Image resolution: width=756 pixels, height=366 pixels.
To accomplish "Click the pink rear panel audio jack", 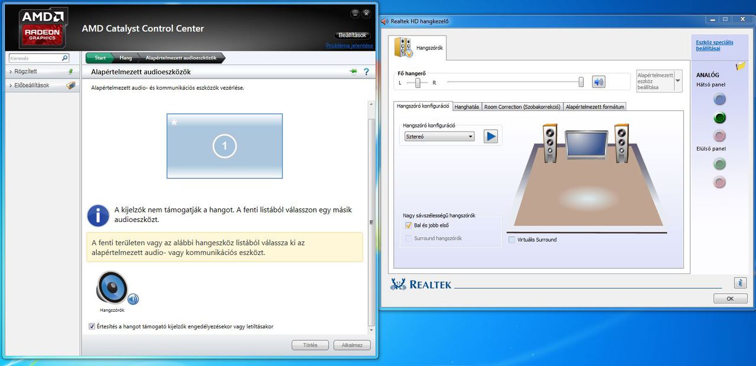I will [719, 136].
